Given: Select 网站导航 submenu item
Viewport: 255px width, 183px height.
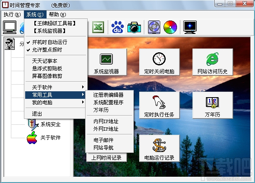Looking at the screenshot, I should tap(109, 147).
